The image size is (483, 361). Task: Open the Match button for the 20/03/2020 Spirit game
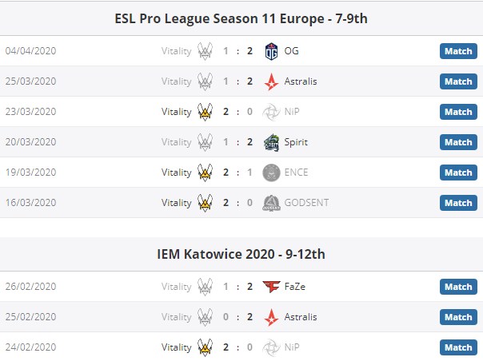(x=458, y=142)
